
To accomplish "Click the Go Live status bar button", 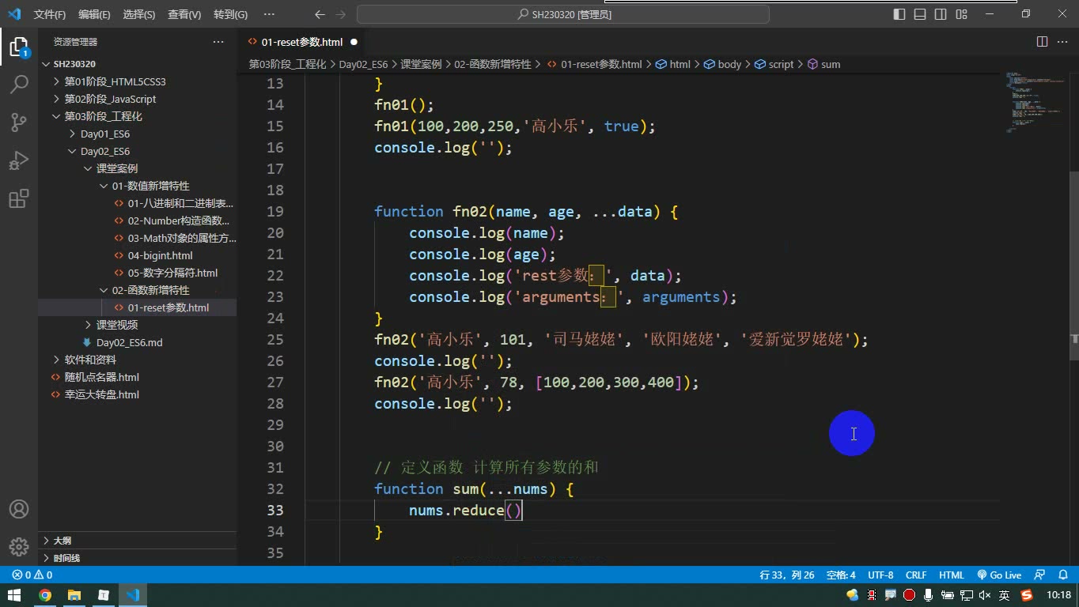I will pyautogui.click(x=999, y=575).
